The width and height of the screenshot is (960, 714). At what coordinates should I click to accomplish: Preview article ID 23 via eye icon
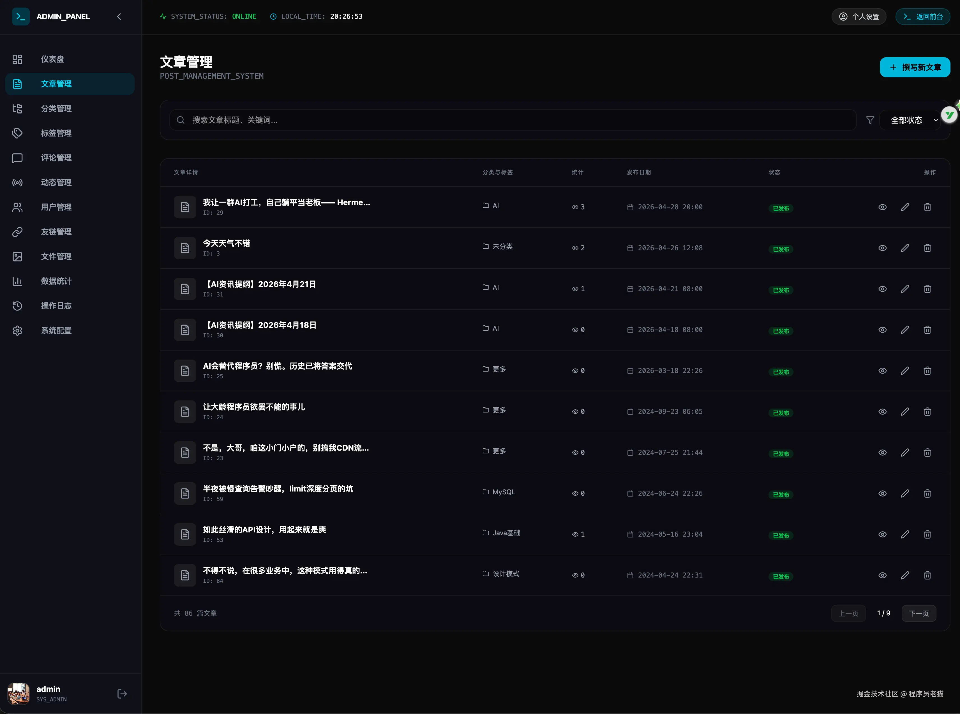tap(882, 453)
